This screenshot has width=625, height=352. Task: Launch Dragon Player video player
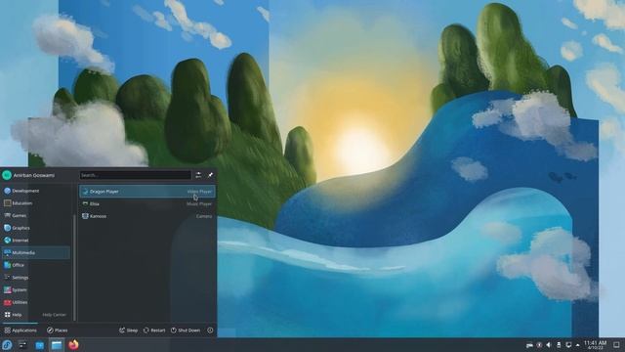[147, 192]
